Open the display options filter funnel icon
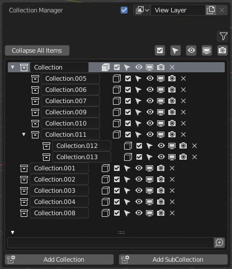 [222, 36]
